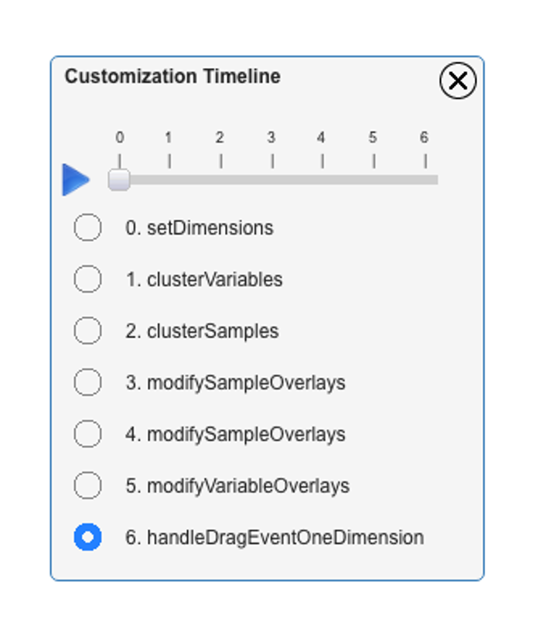546x633 pixels.
Task: Close the Customization Timeline panel
Action: tap(458, 80)
